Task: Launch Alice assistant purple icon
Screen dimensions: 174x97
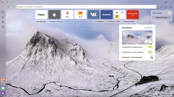Action: tap(3, 93)
